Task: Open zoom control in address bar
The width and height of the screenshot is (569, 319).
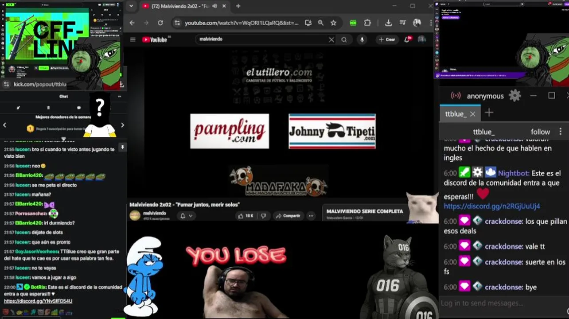Action: [x=320, y=23]
